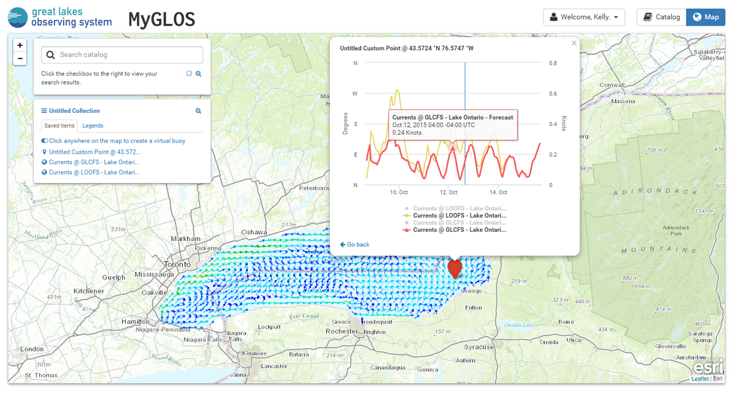Close the chart popup with the X
This screenshot has width=733, height=394.
(x=574, y=43)
